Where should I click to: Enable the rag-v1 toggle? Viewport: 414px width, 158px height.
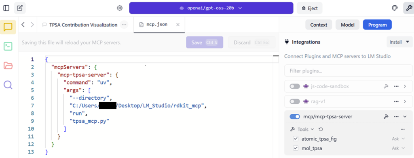tap(295, 101)
